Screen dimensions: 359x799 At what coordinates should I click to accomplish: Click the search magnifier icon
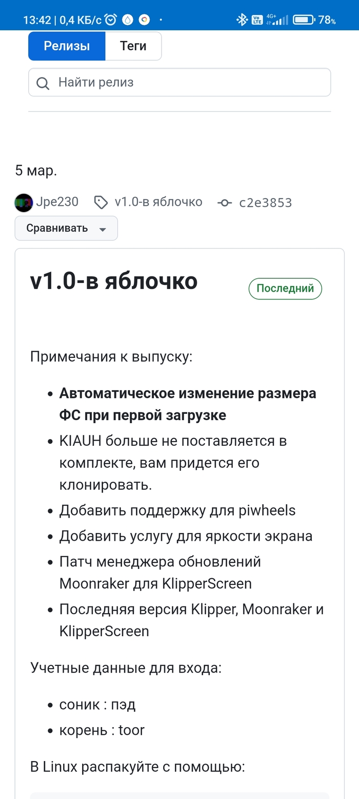(43, 83)
